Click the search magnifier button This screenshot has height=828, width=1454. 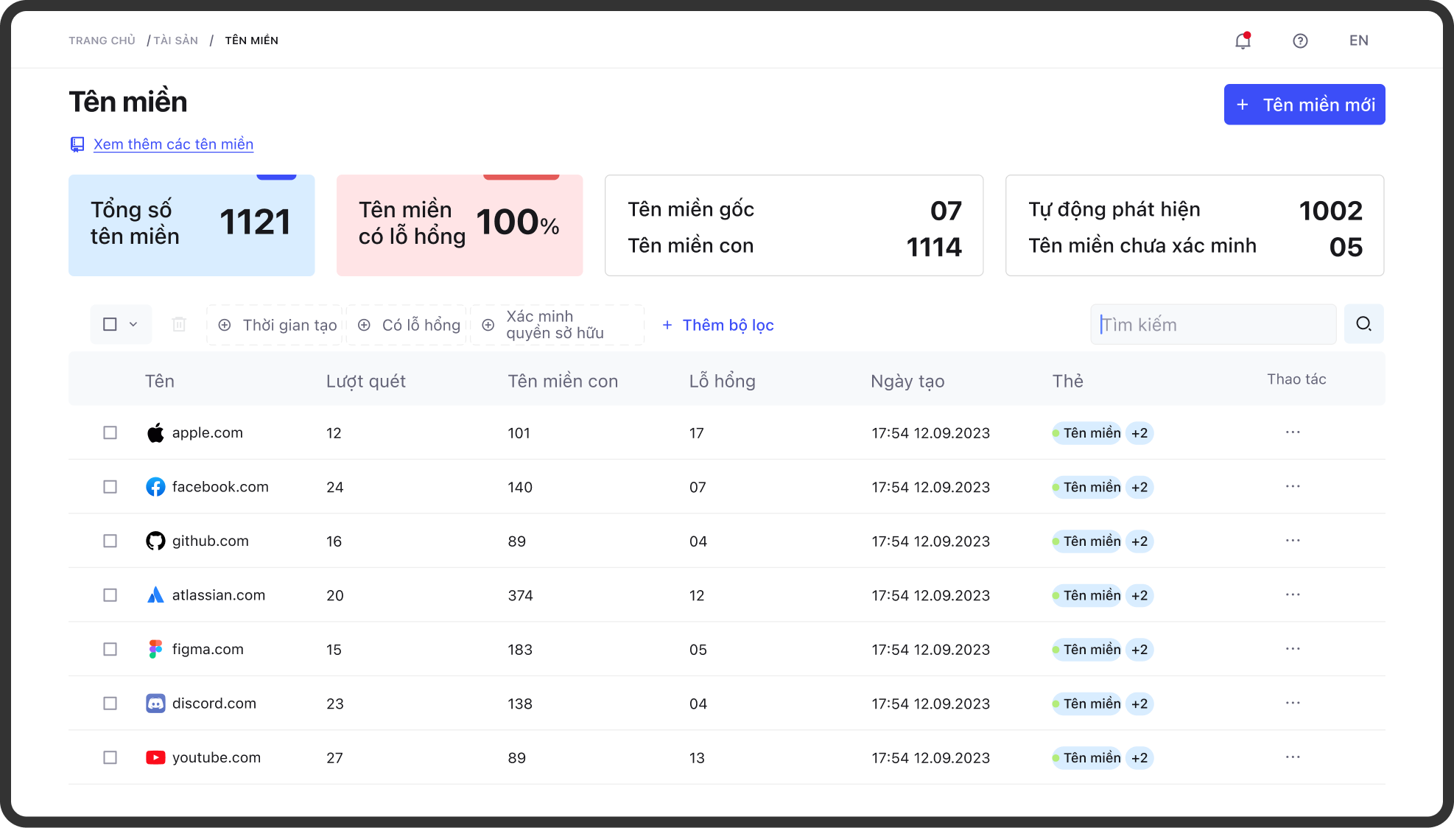(x=1363, y=324)
